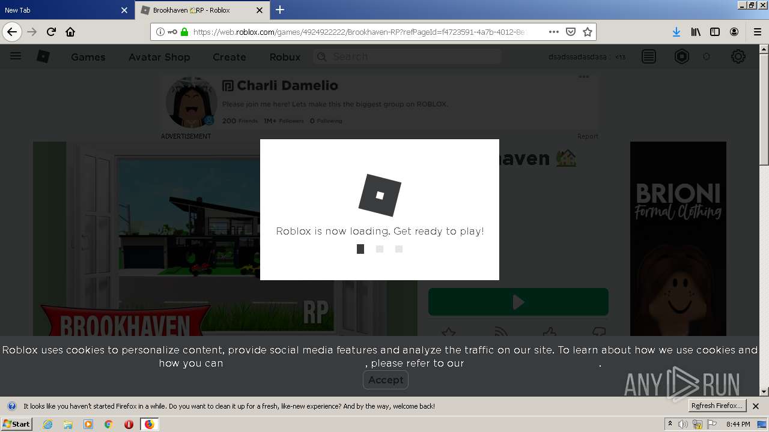Focus the Roblox search field

pyautogui.click(x=407, y=56)
